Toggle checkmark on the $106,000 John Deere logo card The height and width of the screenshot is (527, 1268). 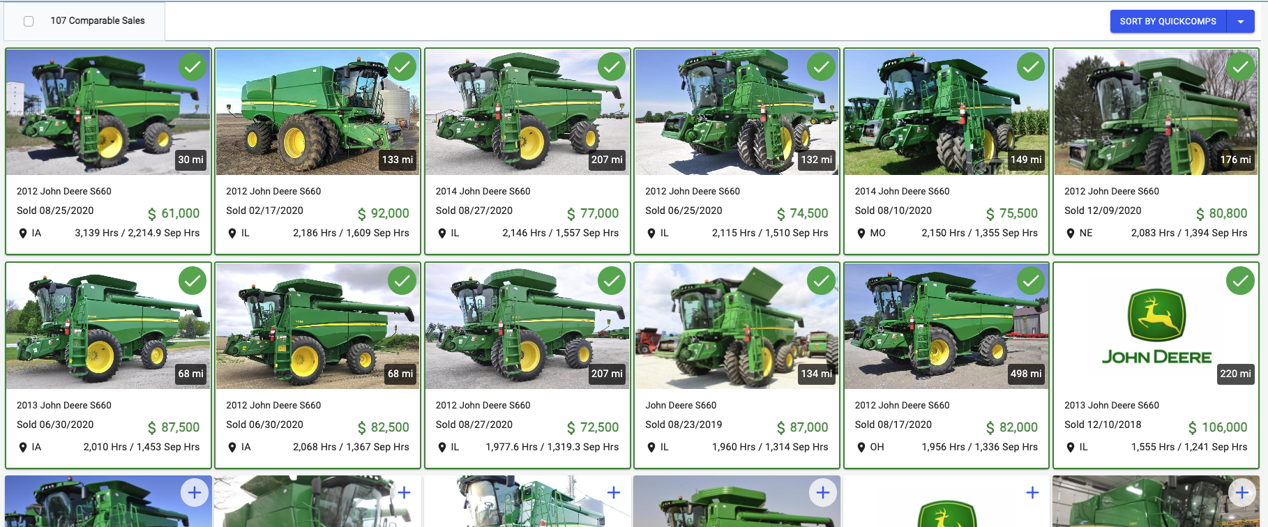click(x=1240, y=281)
